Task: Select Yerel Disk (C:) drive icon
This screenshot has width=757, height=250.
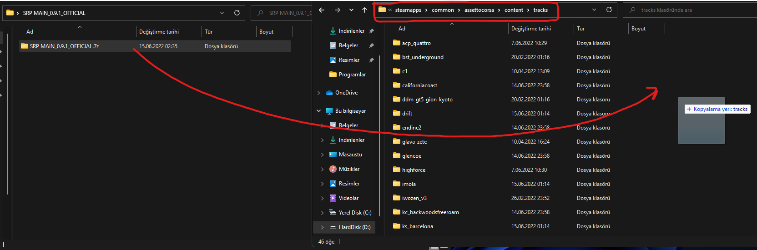Action: (333, 213)
